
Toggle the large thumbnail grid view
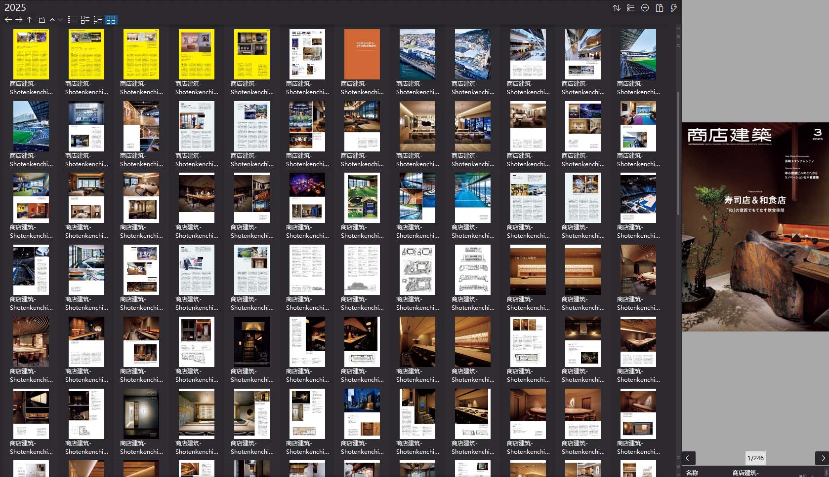[111, 20]
